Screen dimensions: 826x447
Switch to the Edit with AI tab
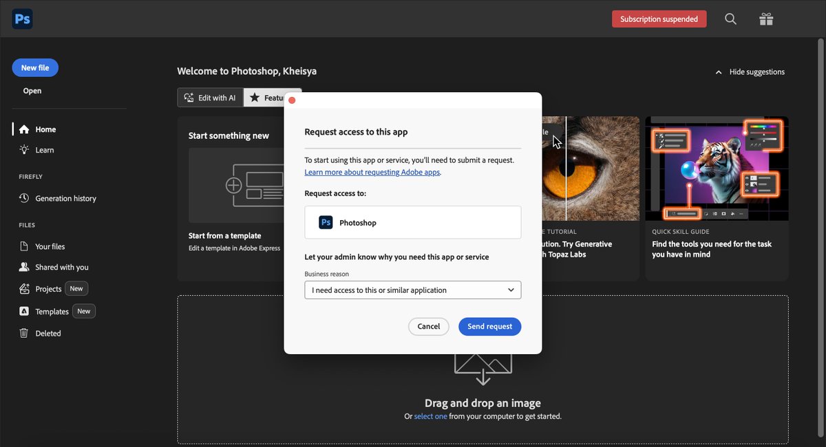[x=211, y=98]
